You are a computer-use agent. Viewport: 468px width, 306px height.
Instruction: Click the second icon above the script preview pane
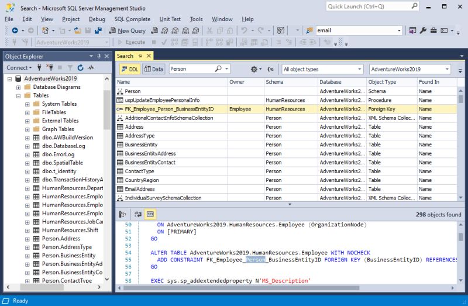pos(138,214)
